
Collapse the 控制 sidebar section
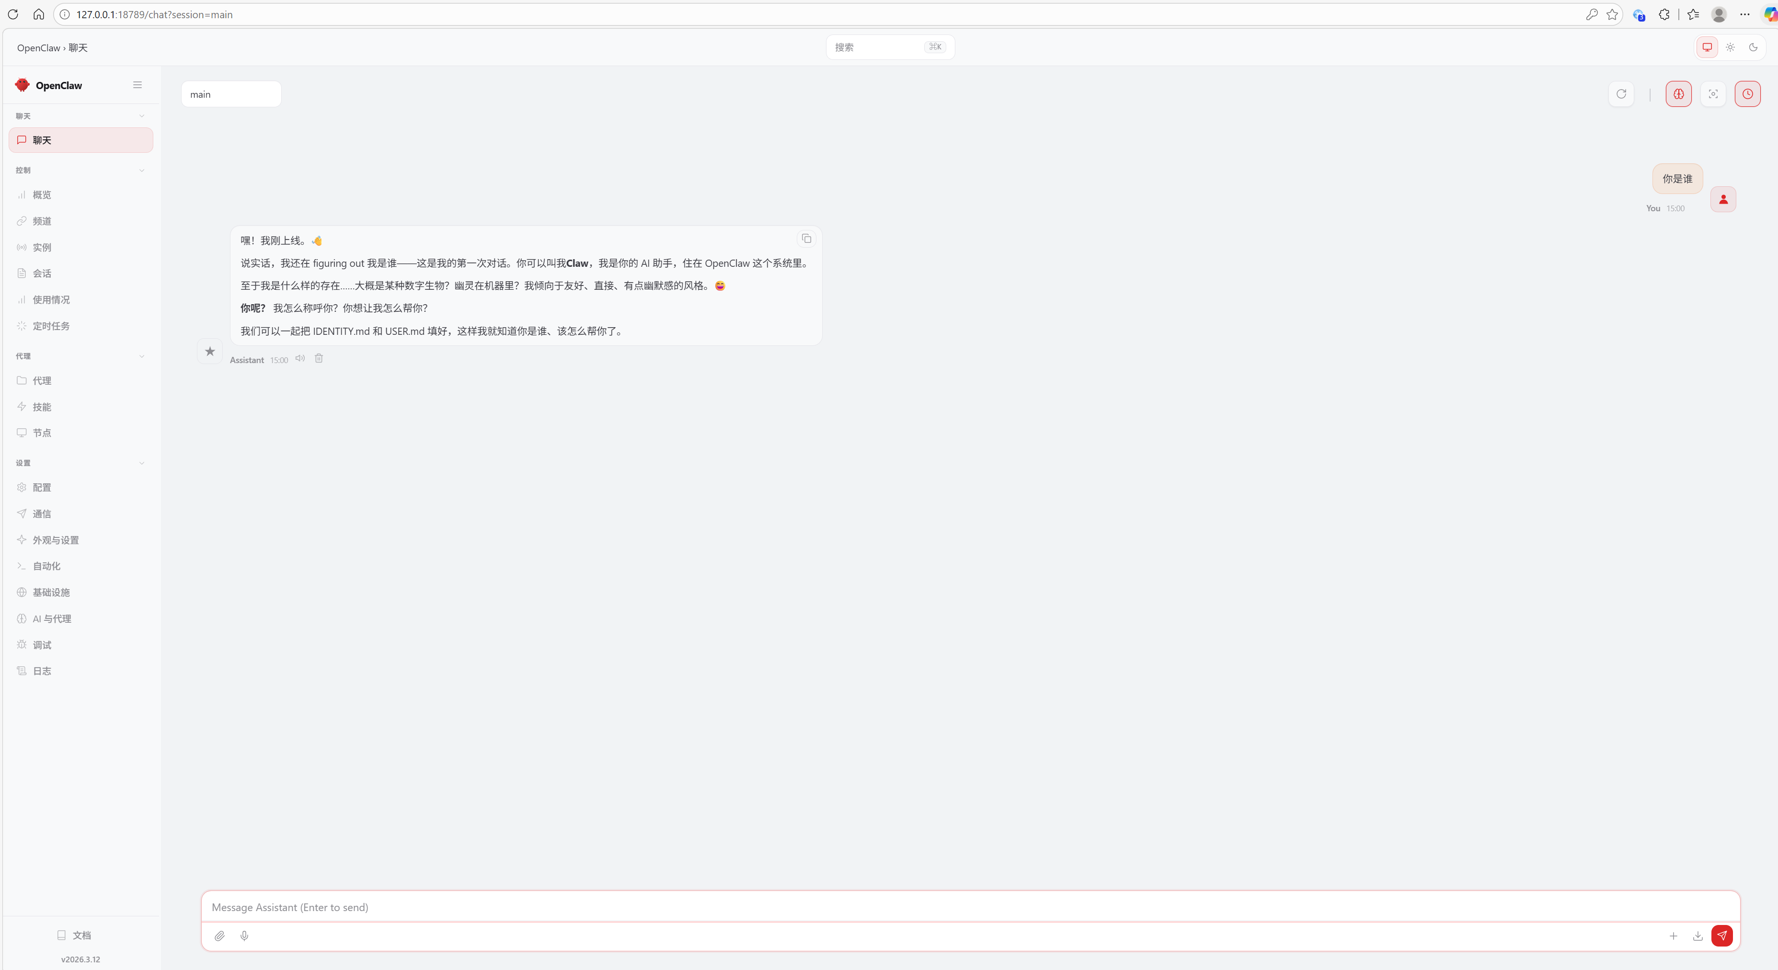click(141, 171)
